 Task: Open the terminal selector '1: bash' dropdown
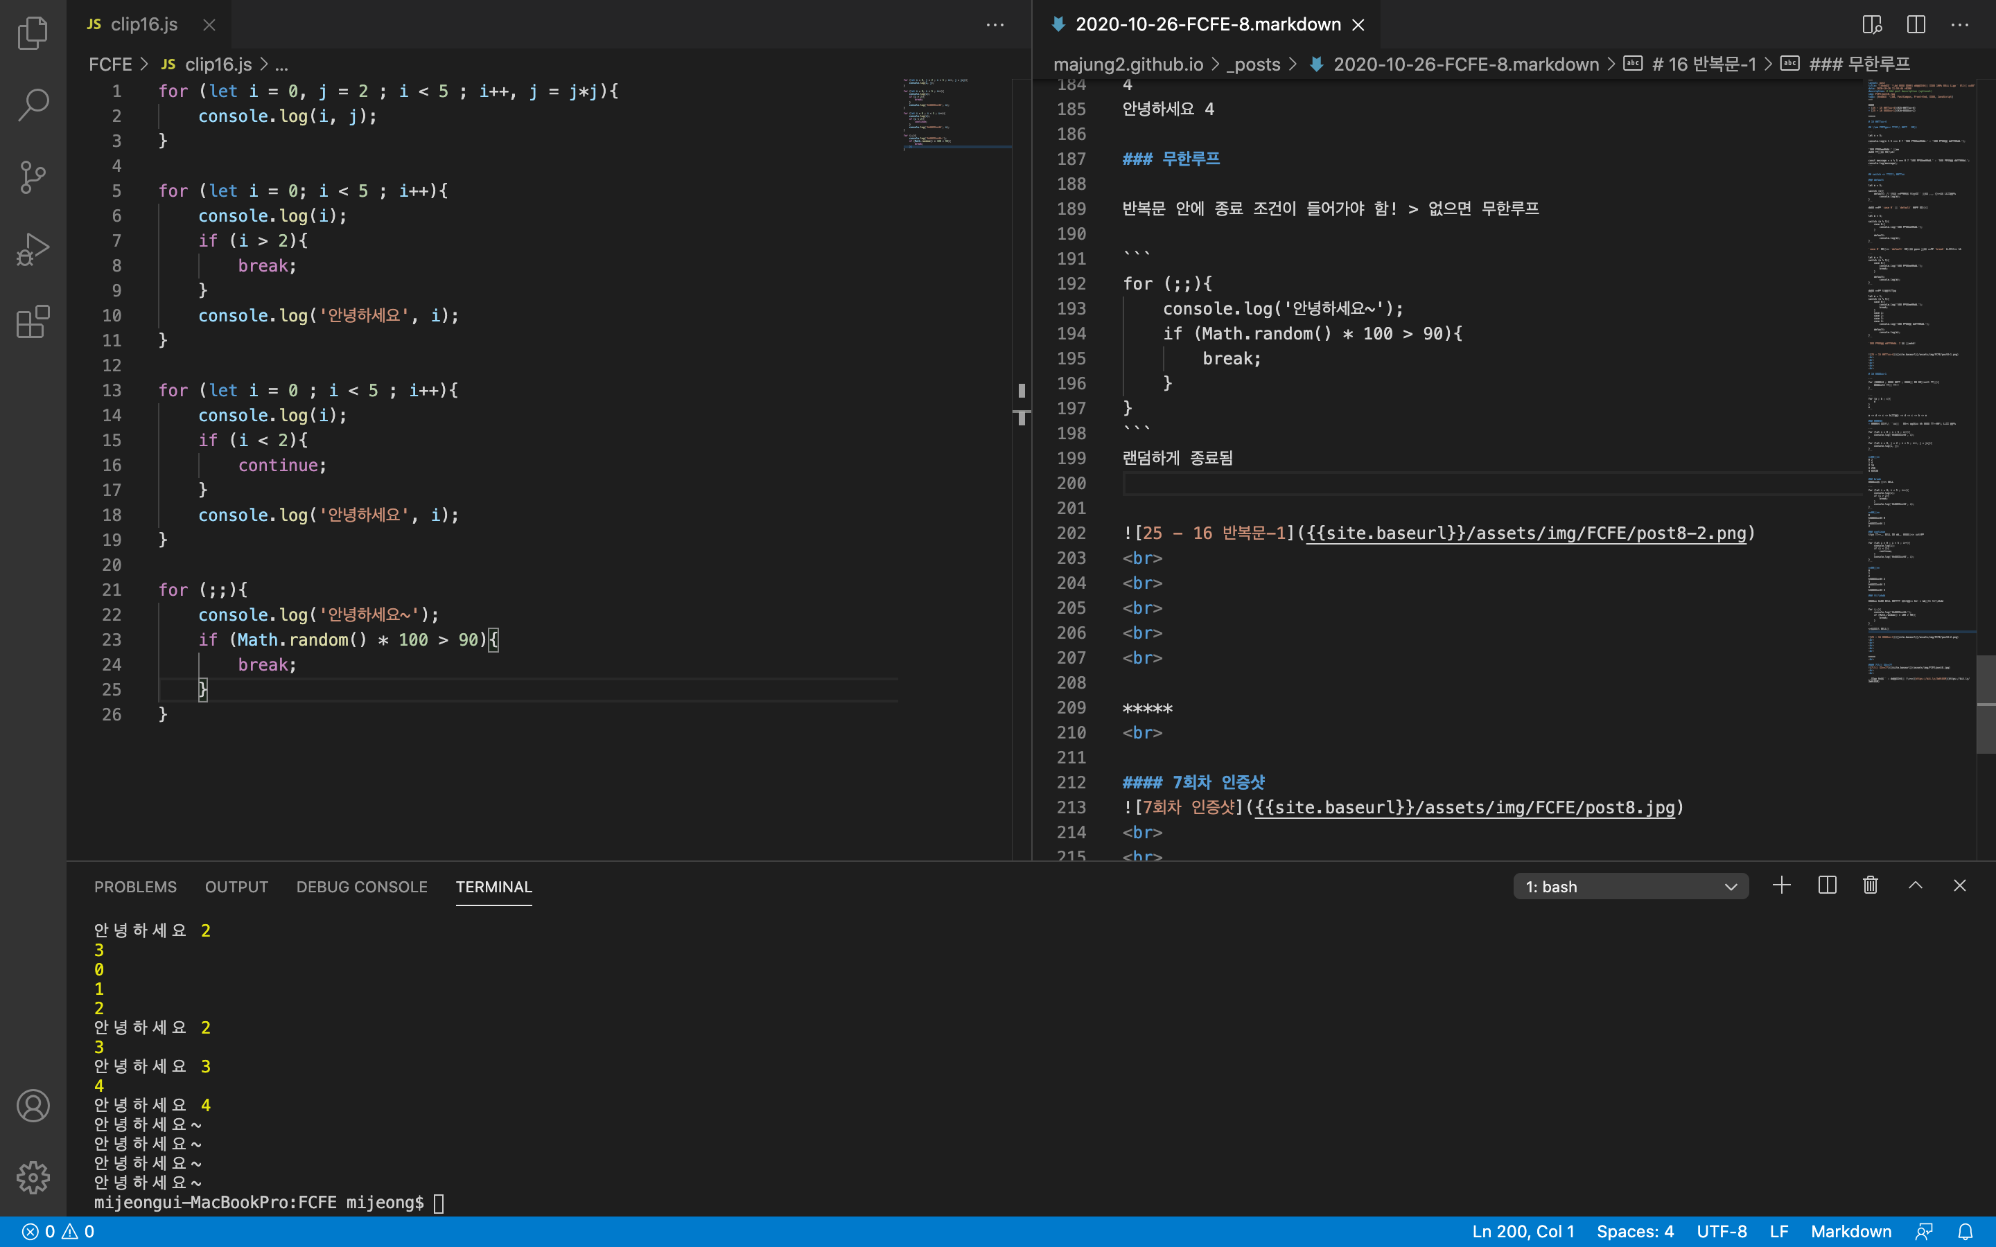click(x=1631, y=887)
